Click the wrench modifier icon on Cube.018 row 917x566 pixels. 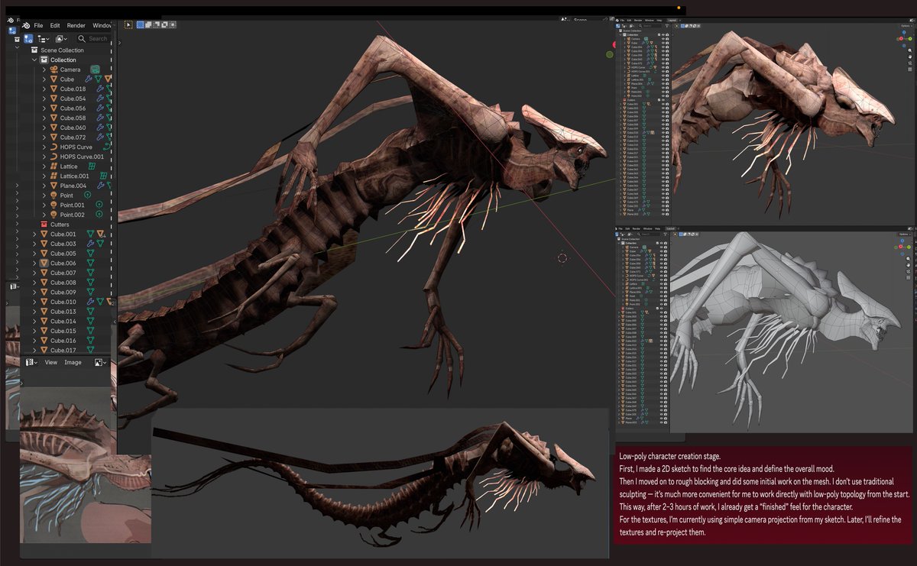pyautogui.click(x=100, y=89)
